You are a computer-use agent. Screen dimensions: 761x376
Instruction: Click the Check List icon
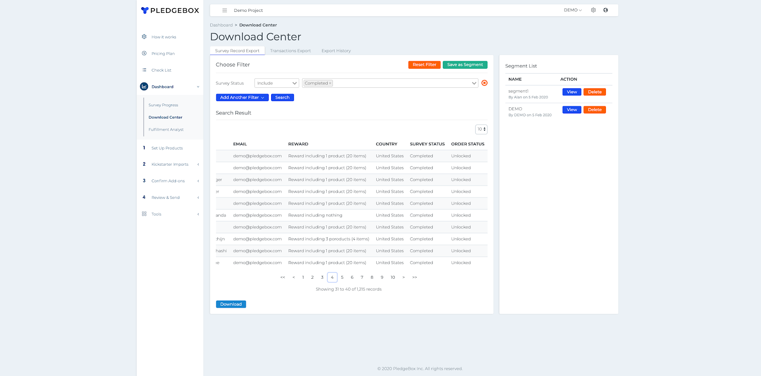click(x=144, y=70)
